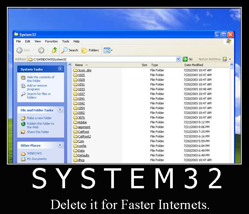Click the Share this folder icon
249x214 pixels.
(23, 132)
